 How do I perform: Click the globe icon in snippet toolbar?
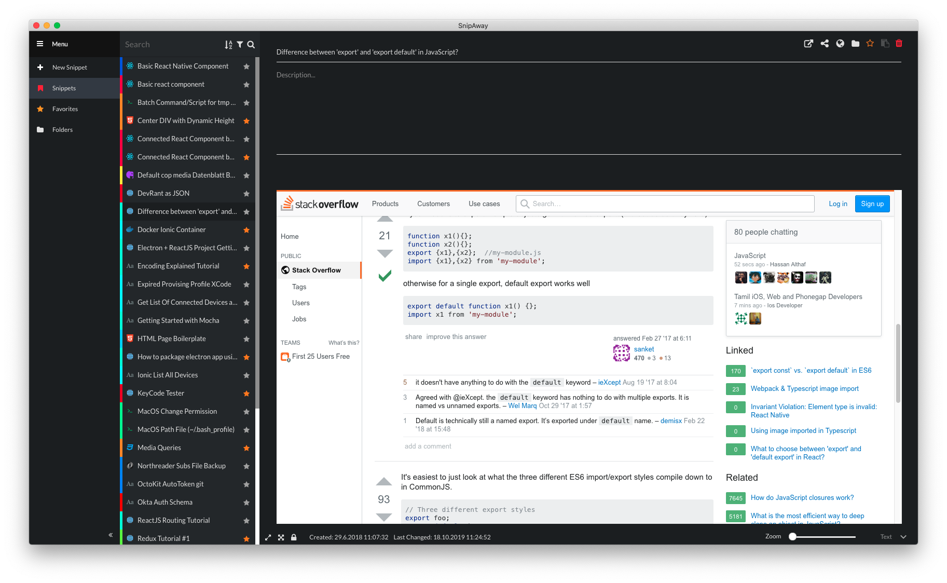point(840,44)
